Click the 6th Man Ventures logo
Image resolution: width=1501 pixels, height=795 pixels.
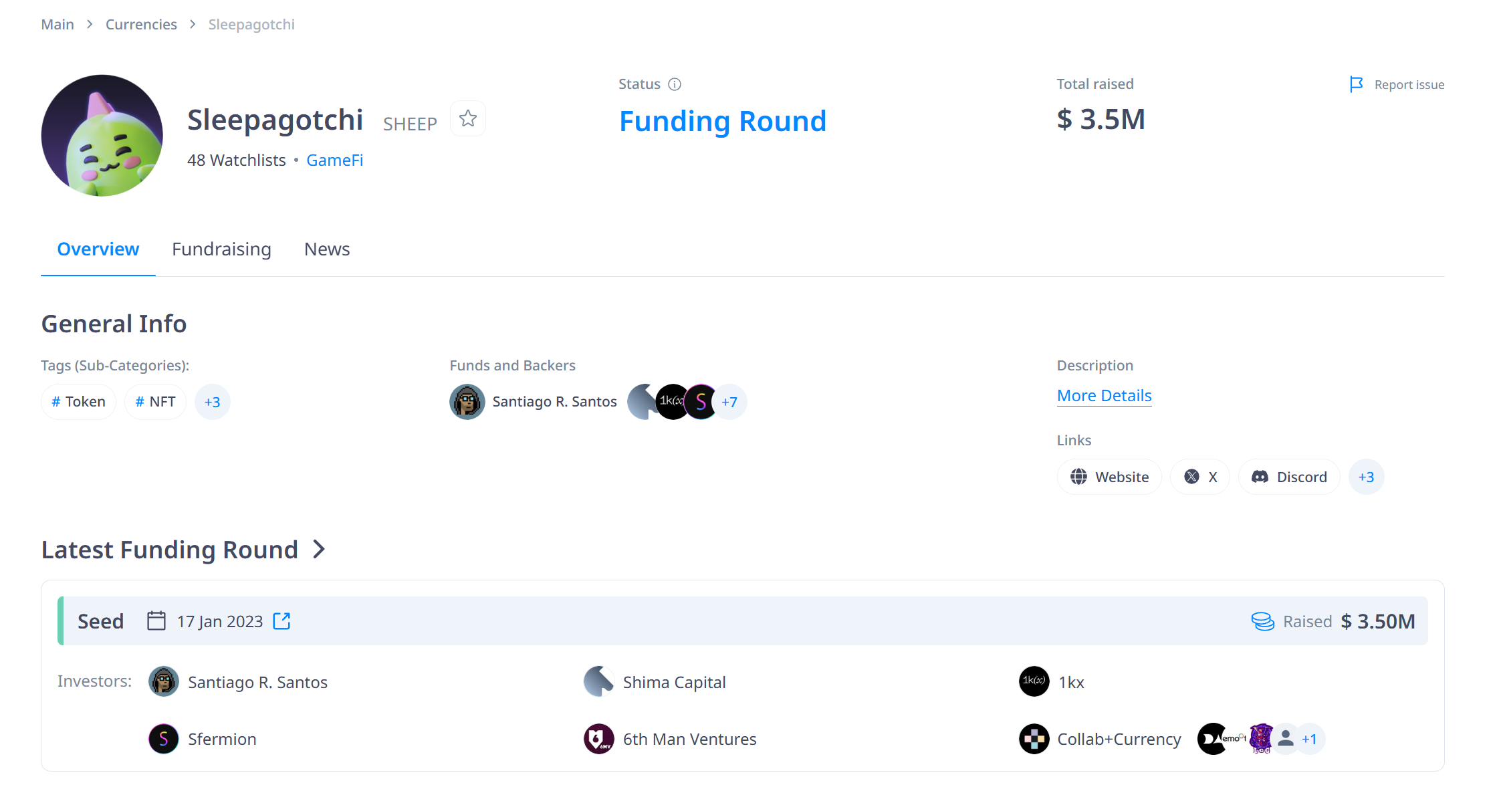599,739
